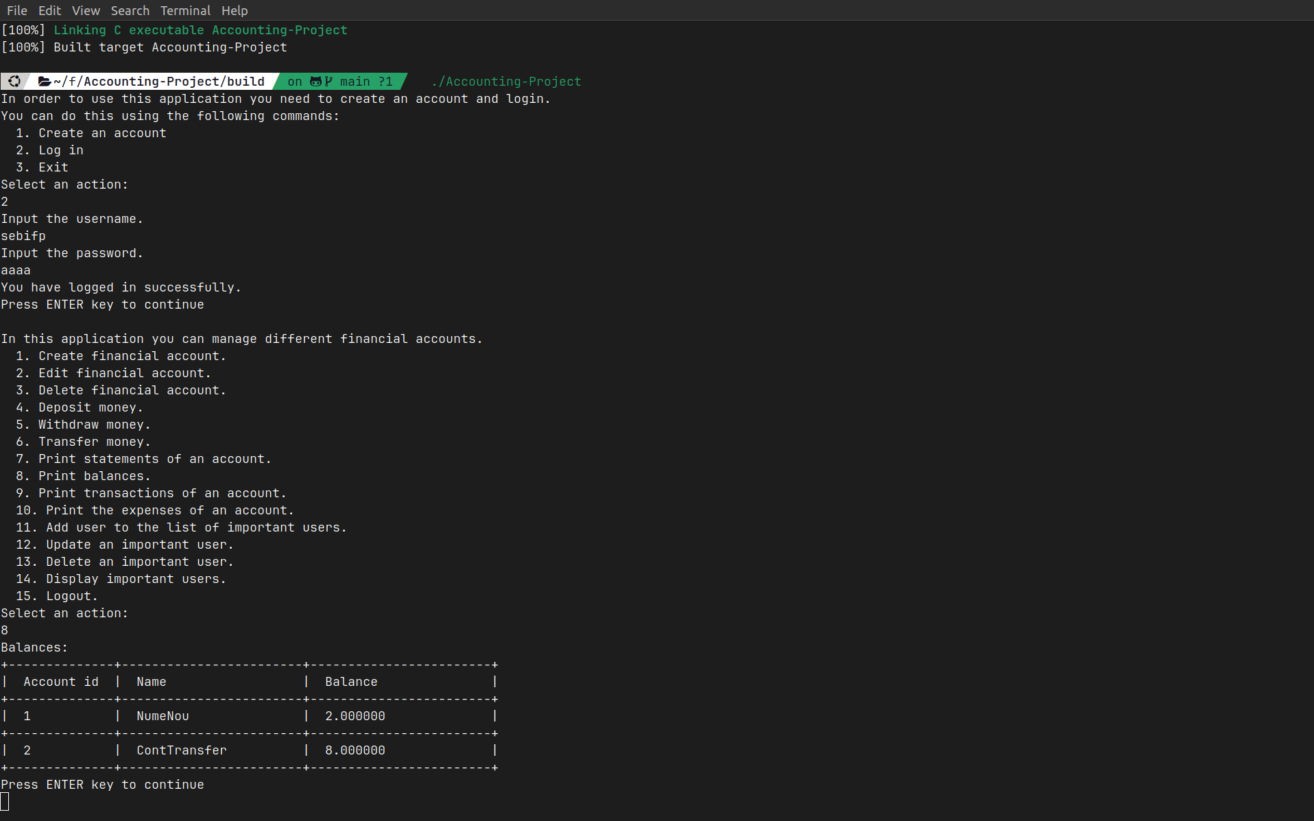Click '13. Delete an important user.'
1314x821 pixels.
125,562
